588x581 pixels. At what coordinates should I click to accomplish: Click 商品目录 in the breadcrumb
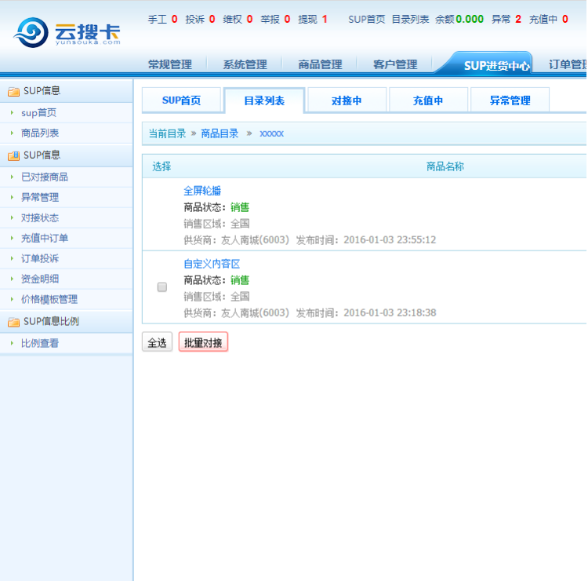(220, 133)
